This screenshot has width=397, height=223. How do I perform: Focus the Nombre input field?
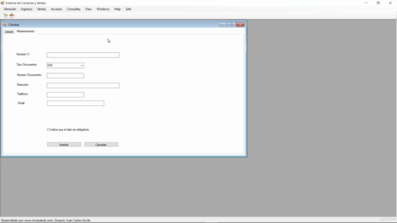[x=83, y=55]
